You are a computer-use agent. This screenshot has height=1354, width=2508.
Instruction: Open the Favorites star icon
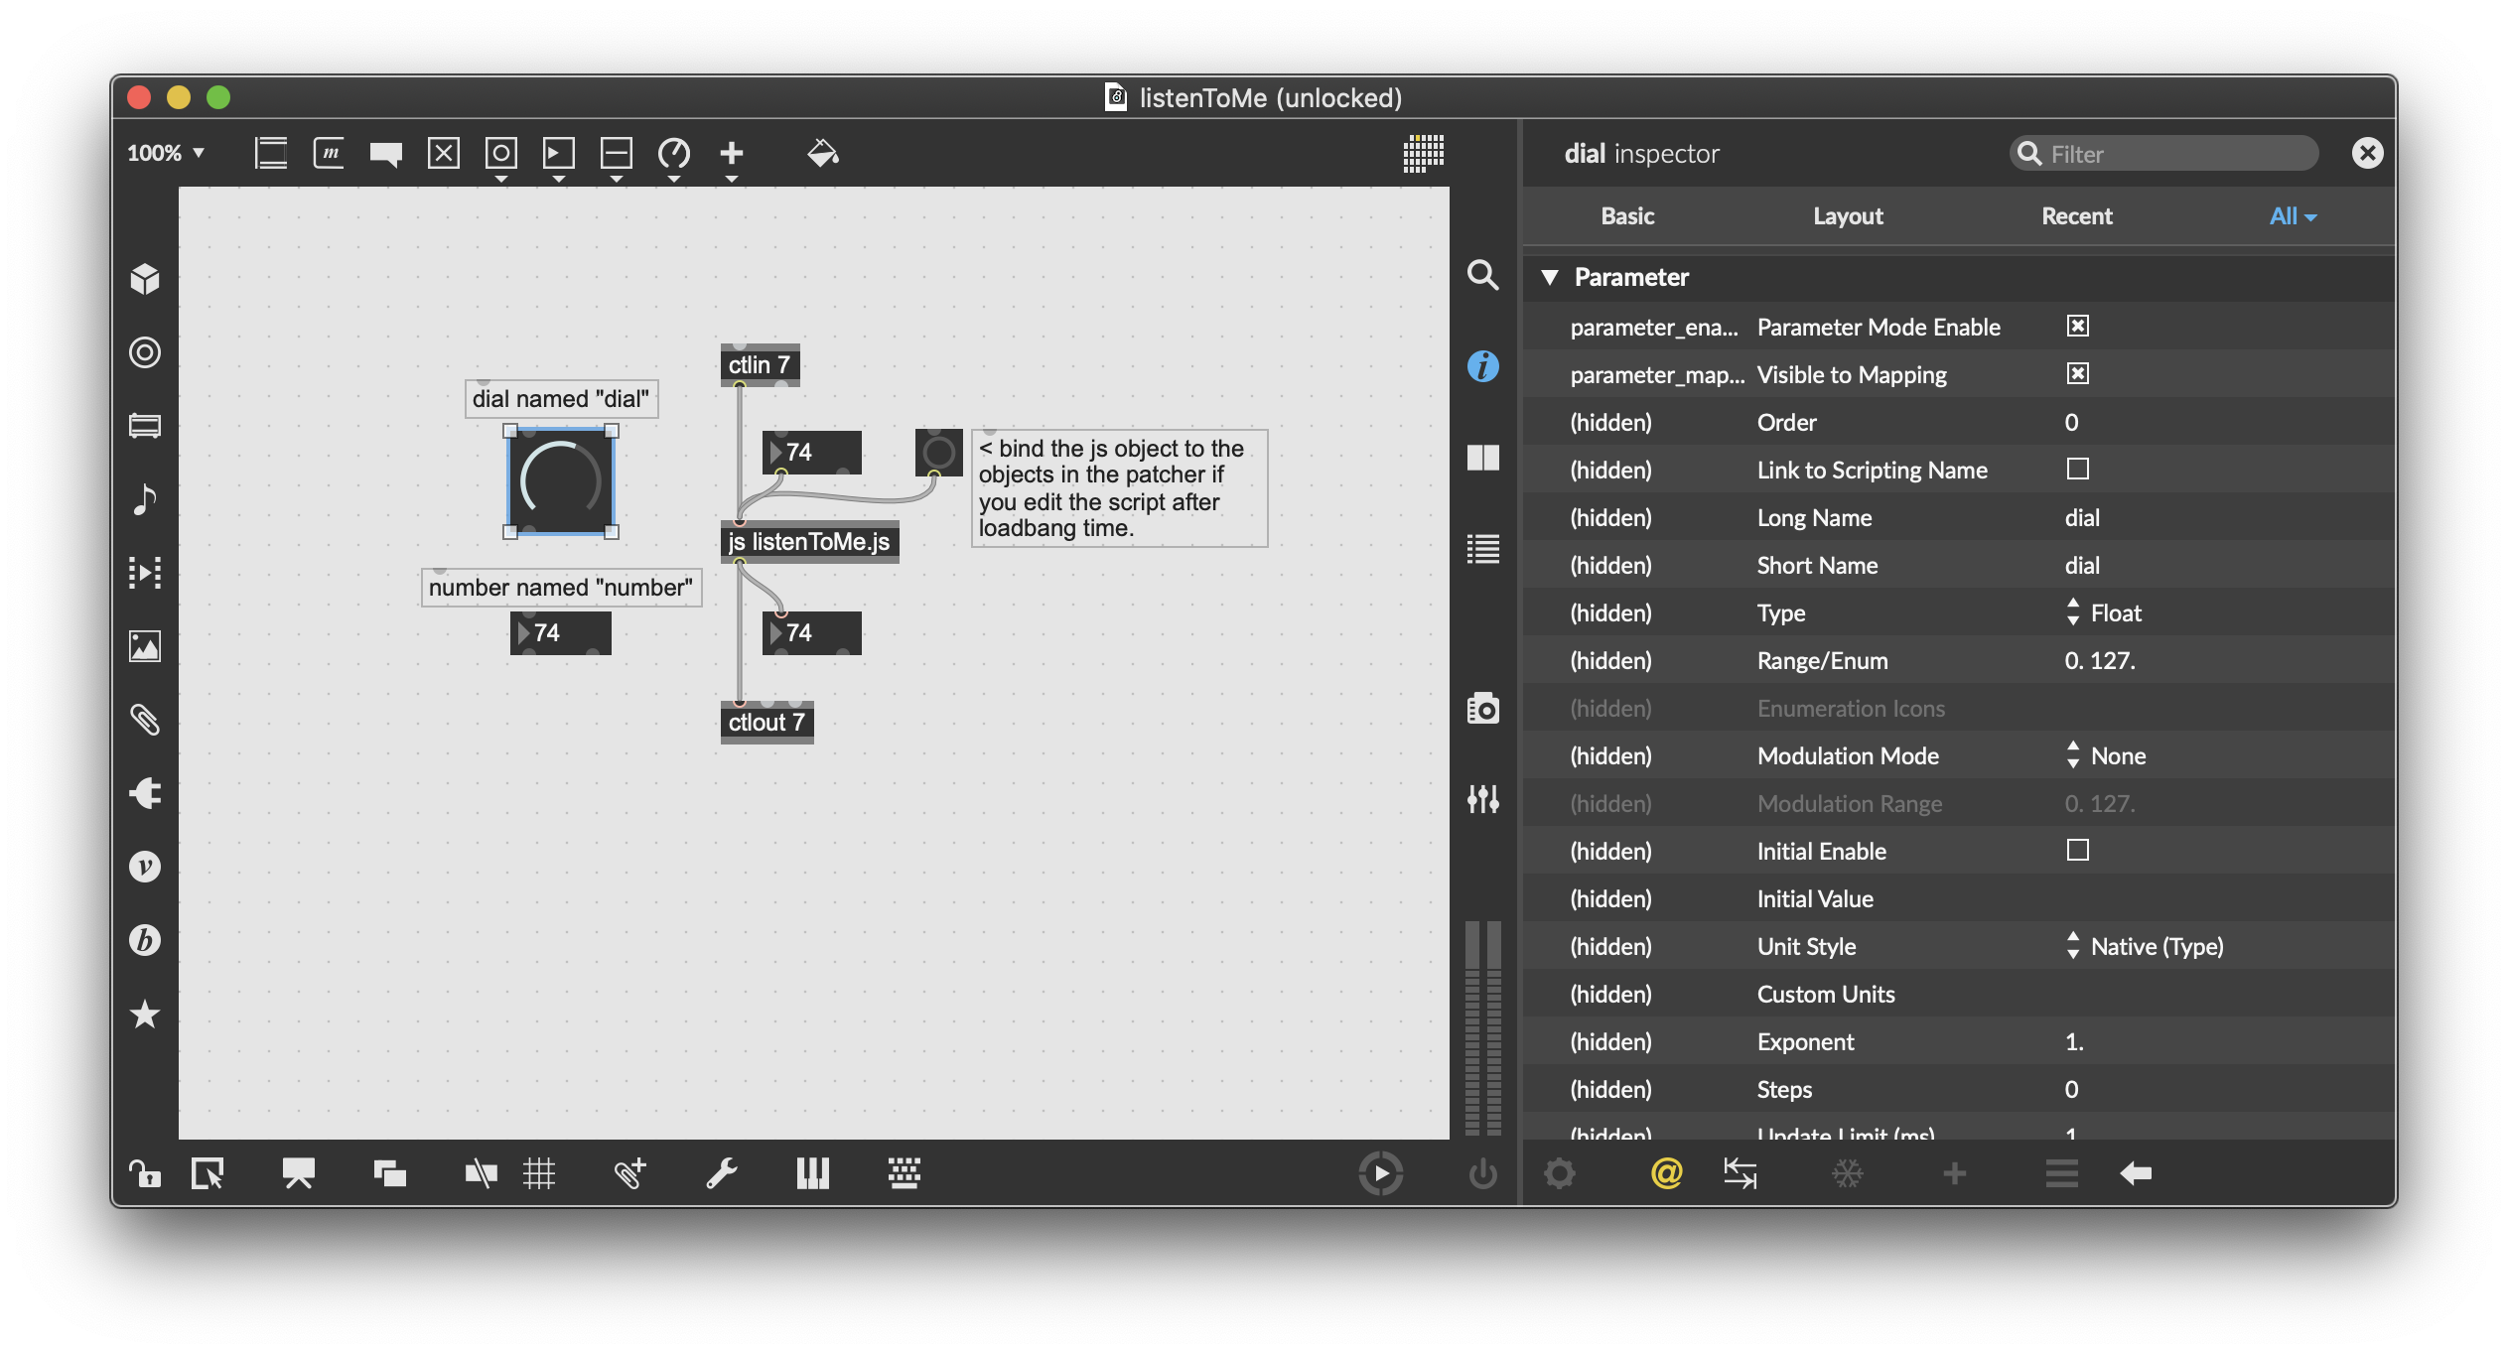point(145,1014)
